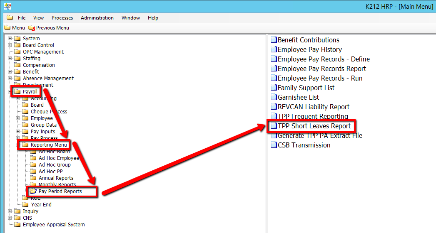Open the Processes menu
Viewport: 436px width, 233px height.
point(62,18)
